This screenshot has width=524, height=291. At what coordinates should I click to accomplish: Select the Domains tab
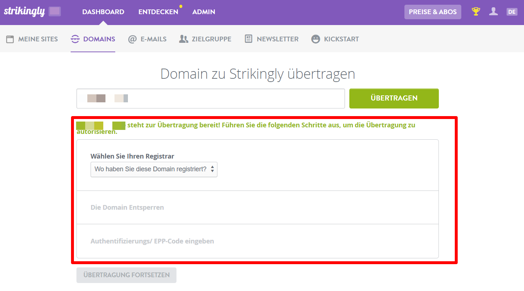(x=93, y=39)
